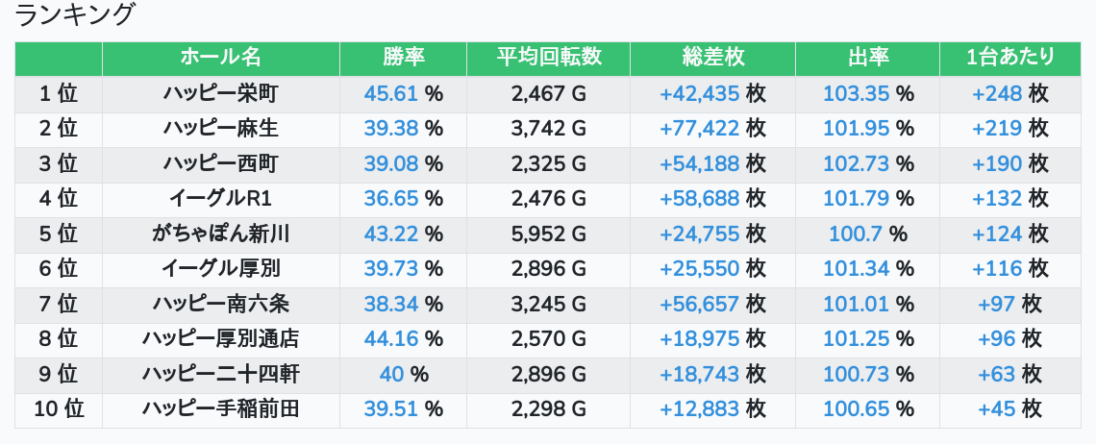This screenshot has width=1096, height=444.
Task: Click the ホール名 column header
Action: 220,58
